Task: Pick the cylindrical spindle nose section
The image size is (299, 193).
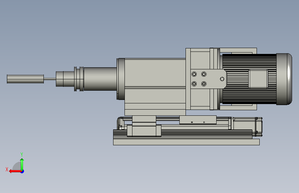Action: [100, 79]
